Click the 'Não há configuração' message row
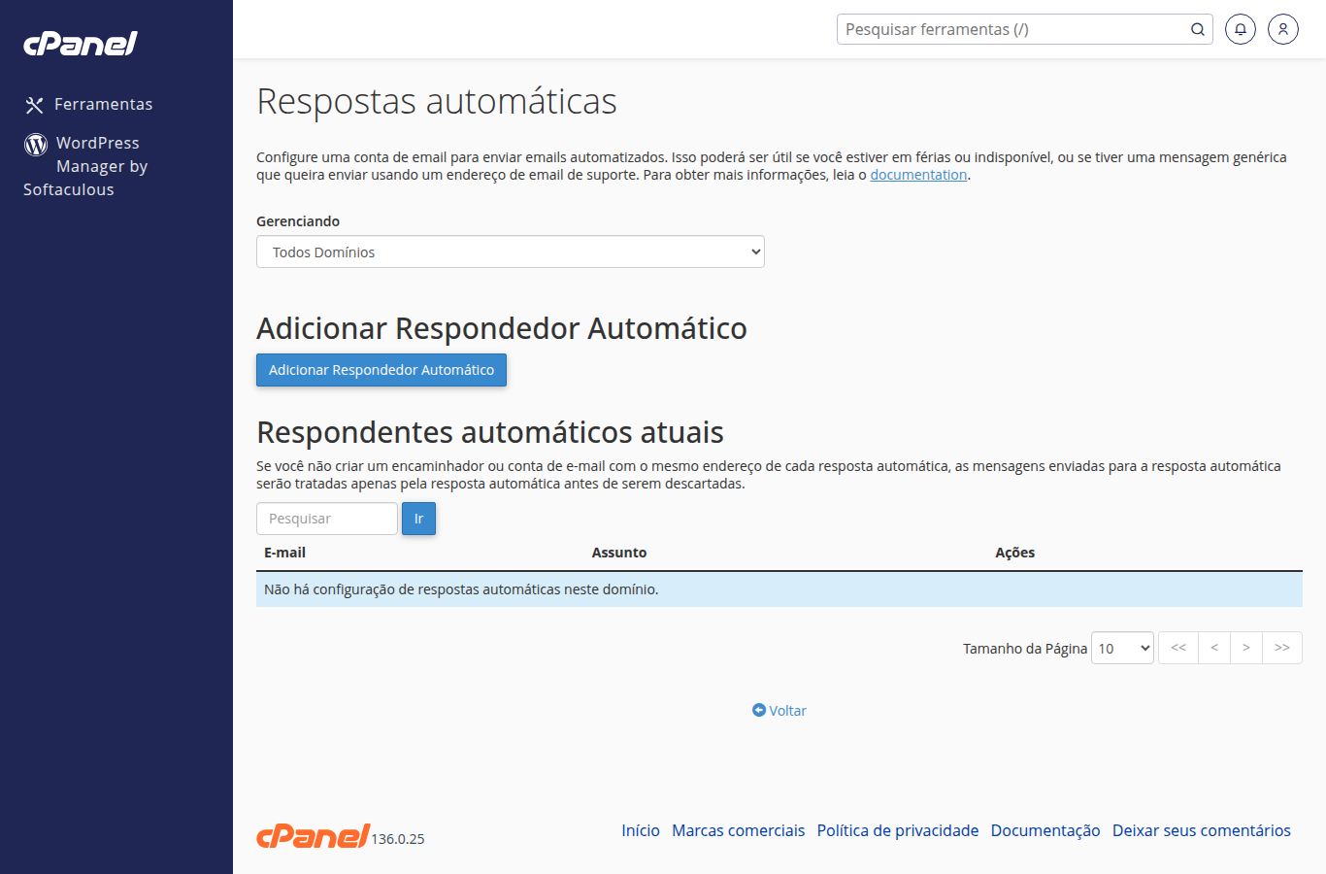Viewport: 1326px width, 874px height. point(779,589)
